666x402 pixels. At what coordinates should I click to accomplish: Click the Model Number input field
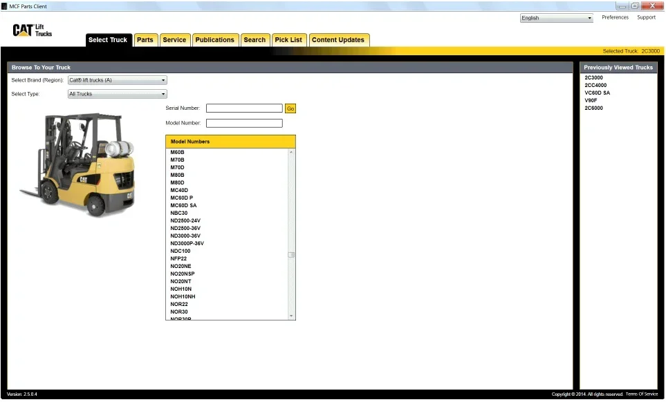(x=244, y=124)
